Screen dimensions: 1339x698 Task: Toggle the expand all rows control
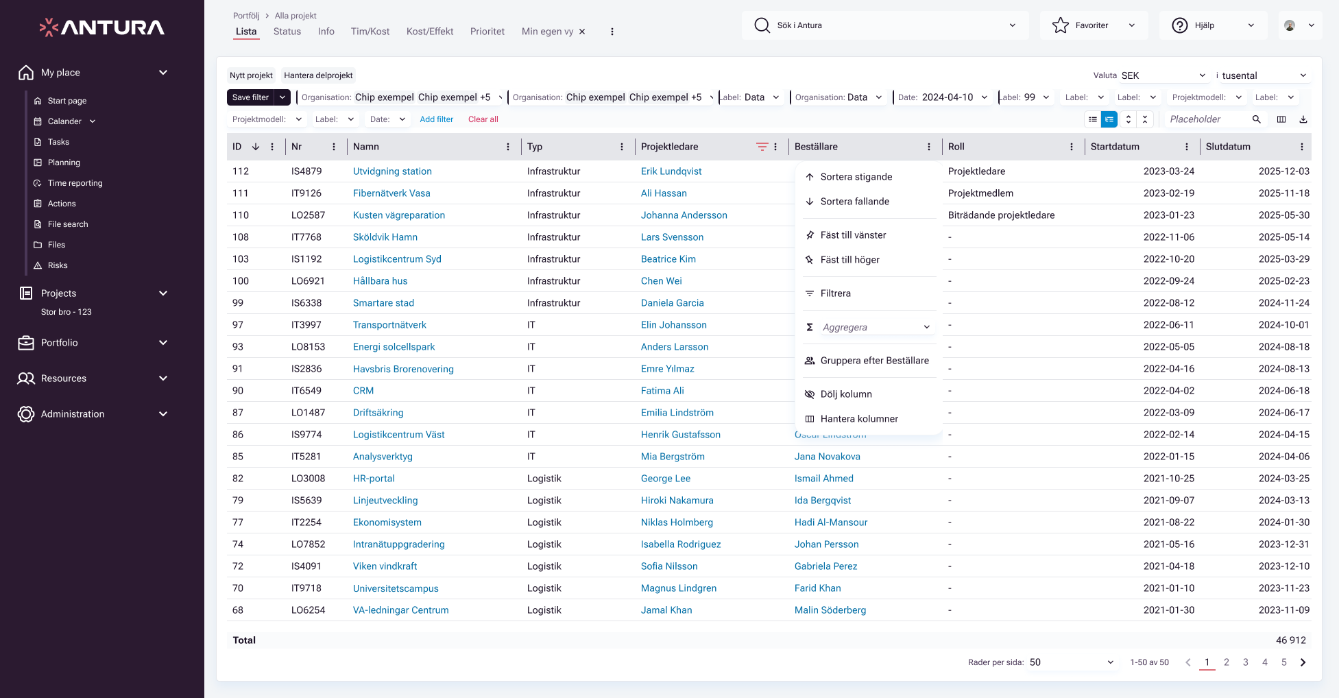tap(1129, 119)
